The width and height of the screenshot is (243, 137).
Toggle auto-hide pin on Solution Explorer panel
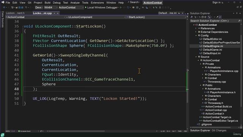click(237, 13)
